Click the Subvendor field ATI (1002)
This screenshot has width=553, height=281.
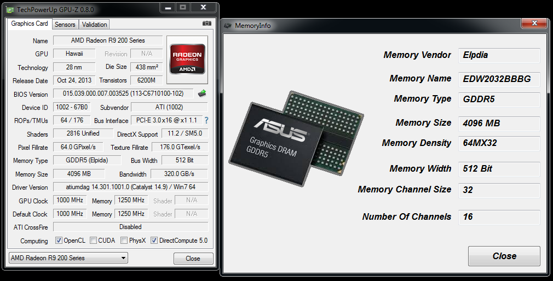pos(169,107)
